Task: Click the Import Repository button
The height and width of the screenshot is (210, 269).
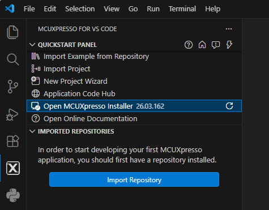Action: tap(134, 179)
